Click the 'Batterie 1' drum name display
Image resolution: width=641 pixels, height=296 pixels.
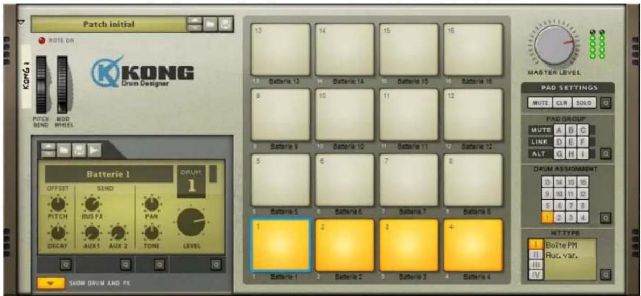pos(109,174)
